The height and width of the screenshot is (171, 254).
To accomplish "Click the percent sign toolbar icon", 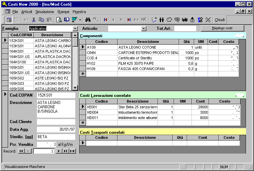I will pos(208,20).
